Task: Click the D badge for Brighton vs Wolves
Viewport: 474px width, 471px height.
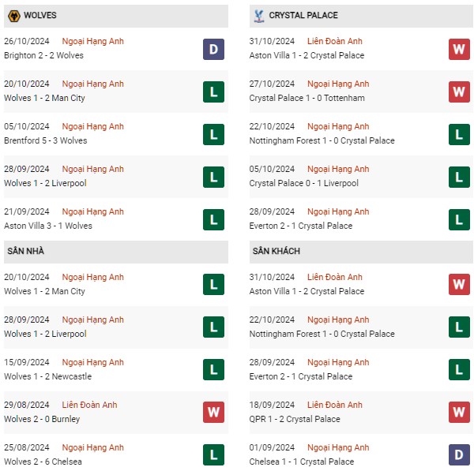Action: click(x=213, y=49)
